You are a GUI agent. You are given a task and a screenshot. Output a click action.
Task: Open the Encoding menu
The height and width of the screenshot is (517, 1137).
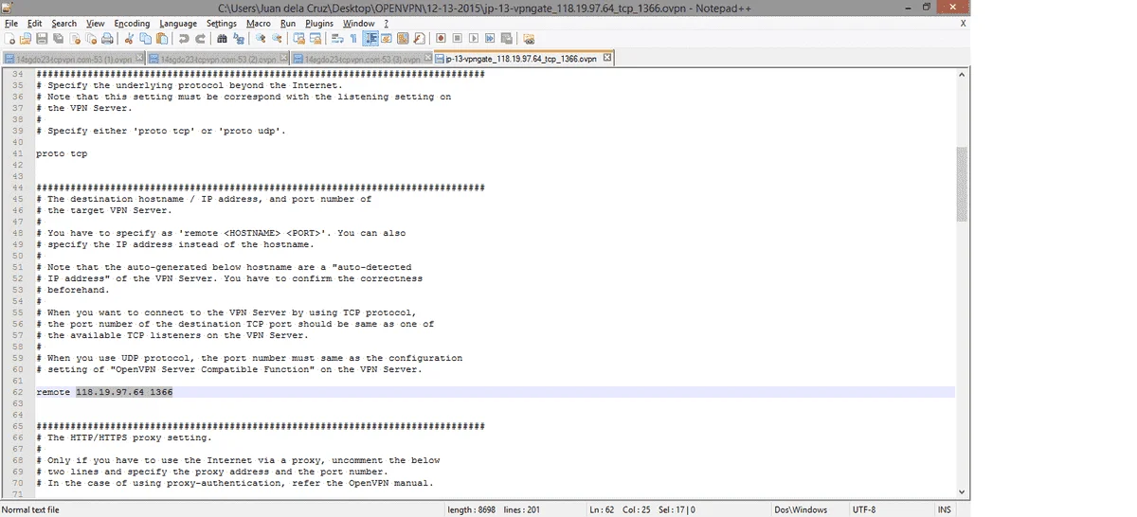132,23
